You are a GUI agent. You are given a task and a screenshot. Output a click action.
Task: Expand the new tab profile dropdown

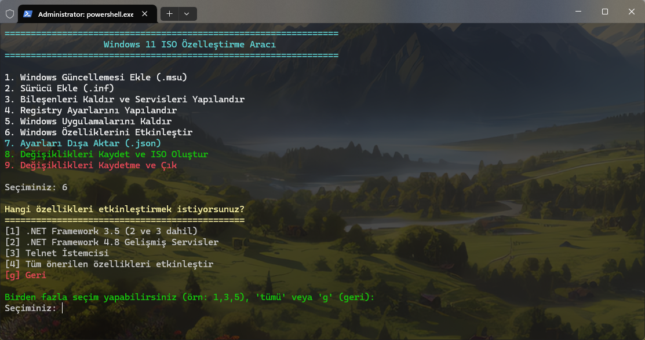187,14
